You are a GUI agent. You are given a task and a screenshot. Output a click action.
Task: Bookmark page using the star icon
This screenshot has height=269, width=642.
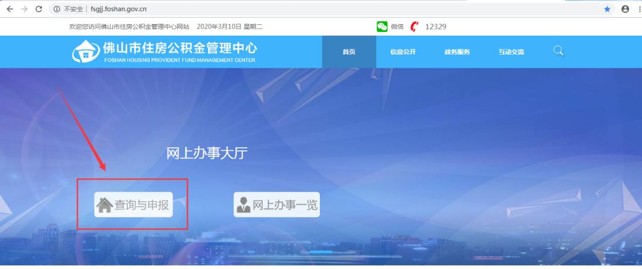pyautogui.click(x=607, y=9)
